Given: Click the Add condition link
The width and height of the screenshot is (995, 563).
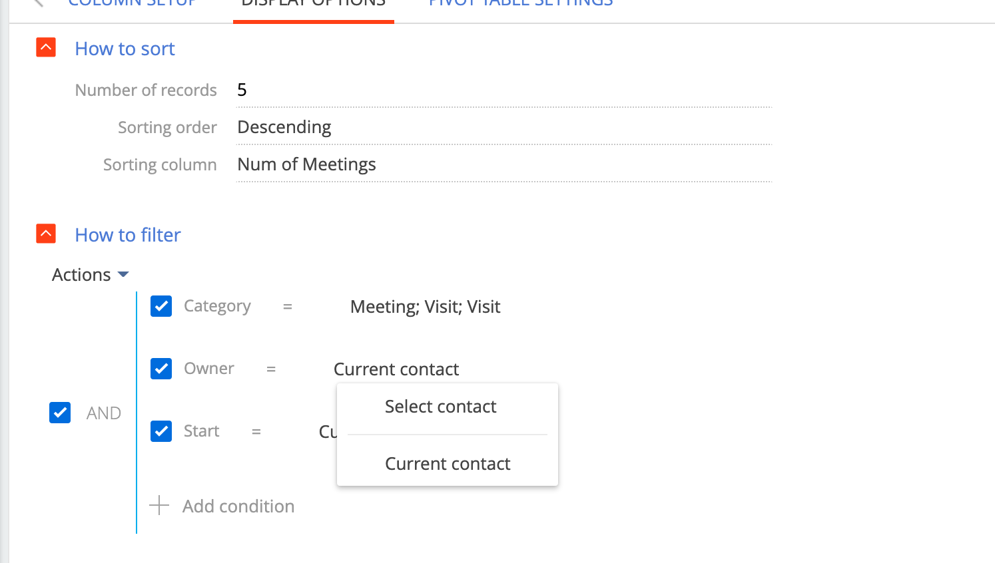Looking at the screenshot, I should coord(238,506).
